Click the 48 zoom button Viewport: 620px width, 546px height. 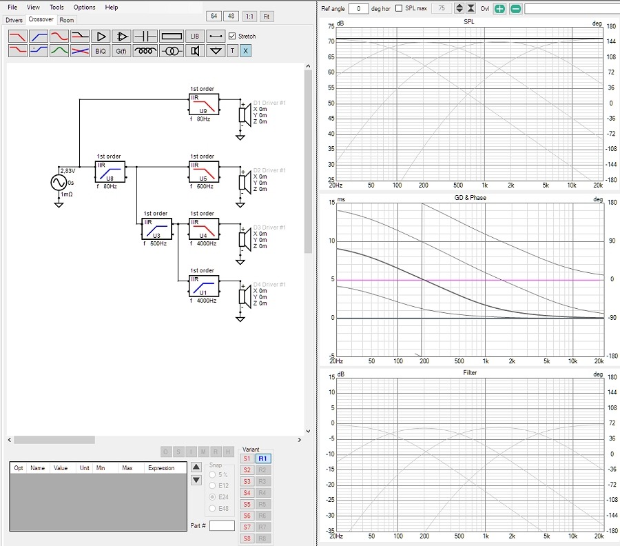click(231, 17)
